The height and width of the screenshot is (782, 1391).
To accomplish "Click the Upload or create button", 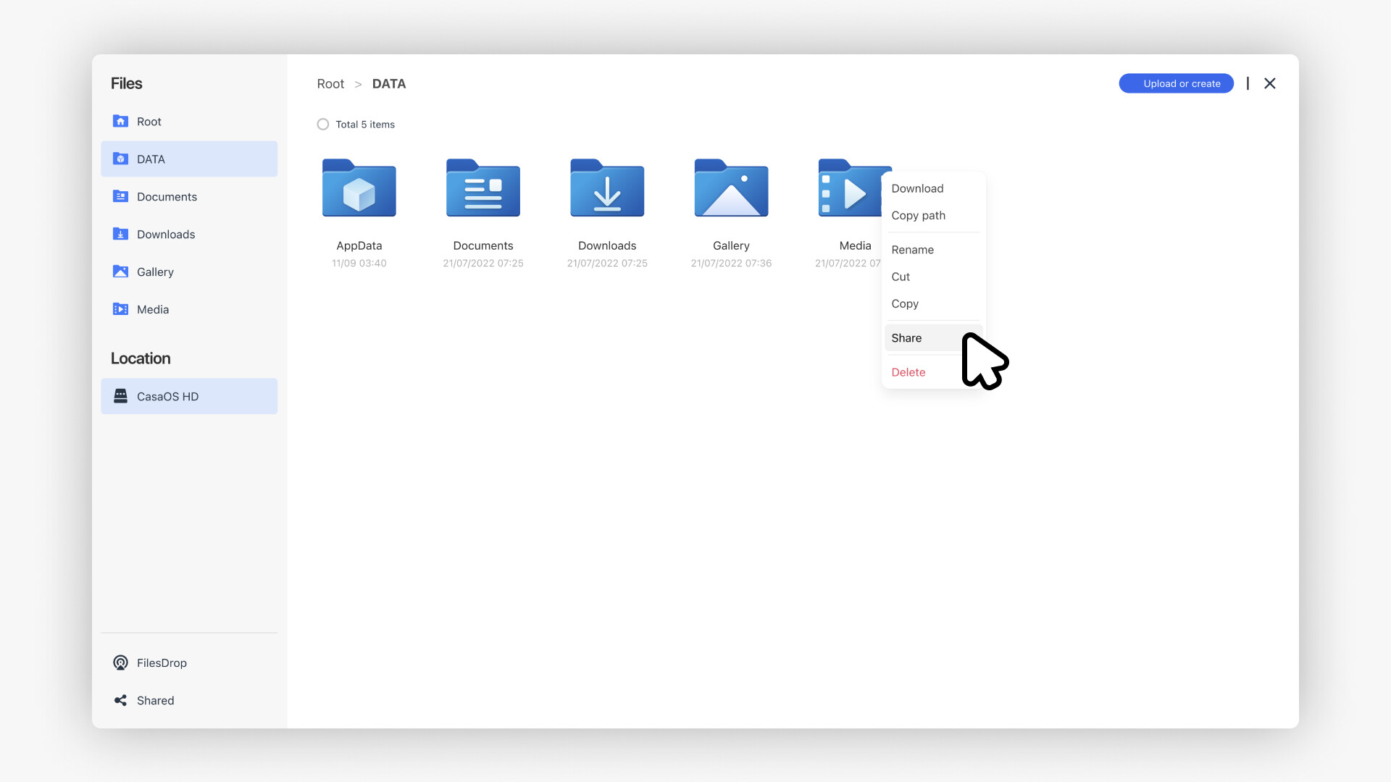I will click(x=1176, y=83).
